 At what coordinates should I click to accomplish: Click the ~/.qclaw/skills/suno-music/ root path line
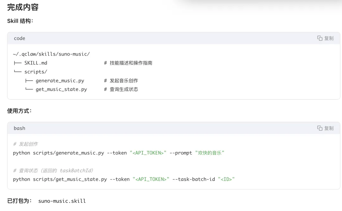51,54
